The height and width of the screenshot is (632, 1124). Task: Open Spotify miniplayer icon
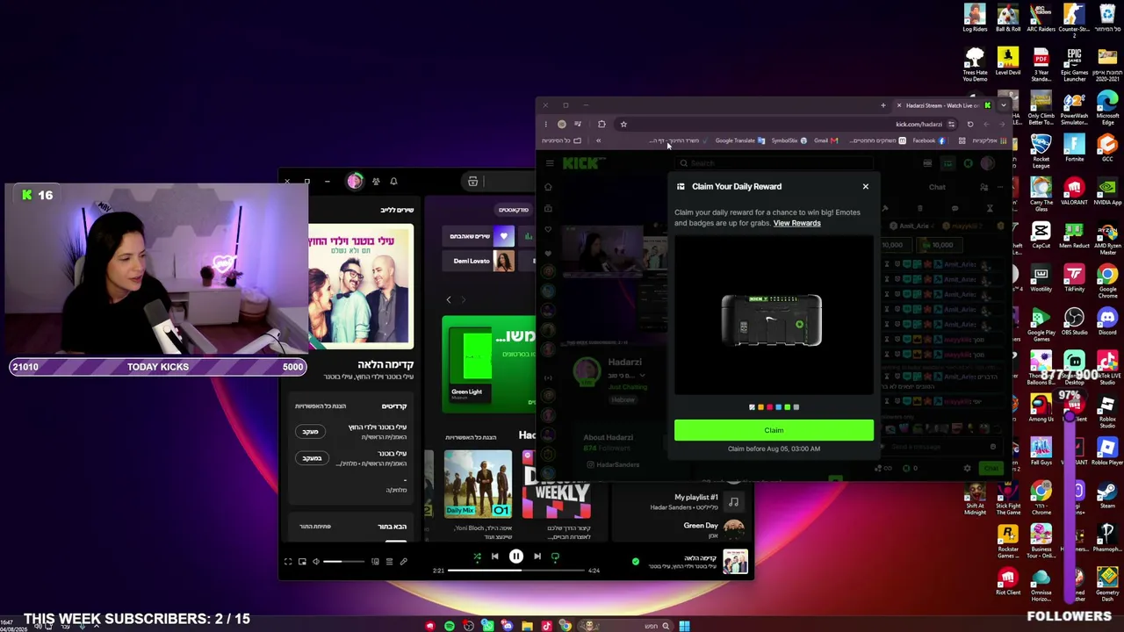(302, 562)
